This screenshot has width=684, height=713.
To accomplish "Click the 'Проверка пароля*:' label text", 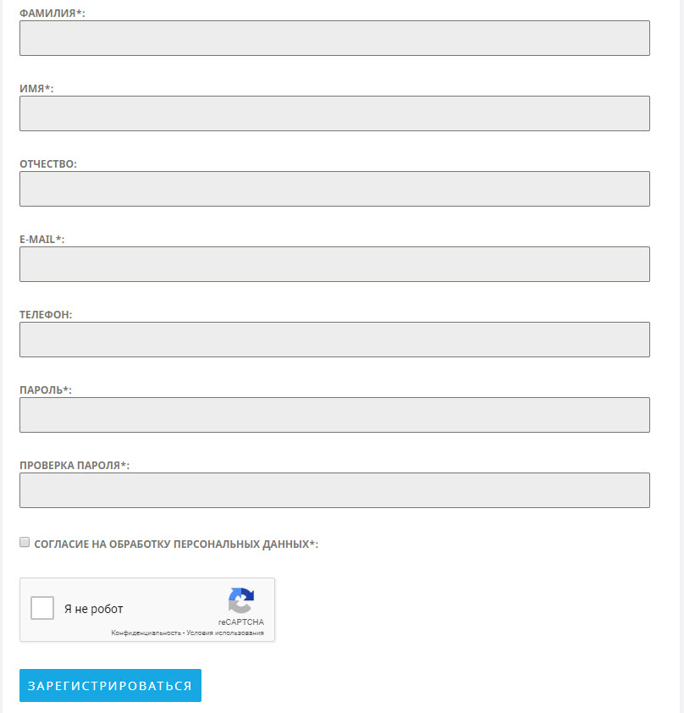I will [x=74, y=465].
